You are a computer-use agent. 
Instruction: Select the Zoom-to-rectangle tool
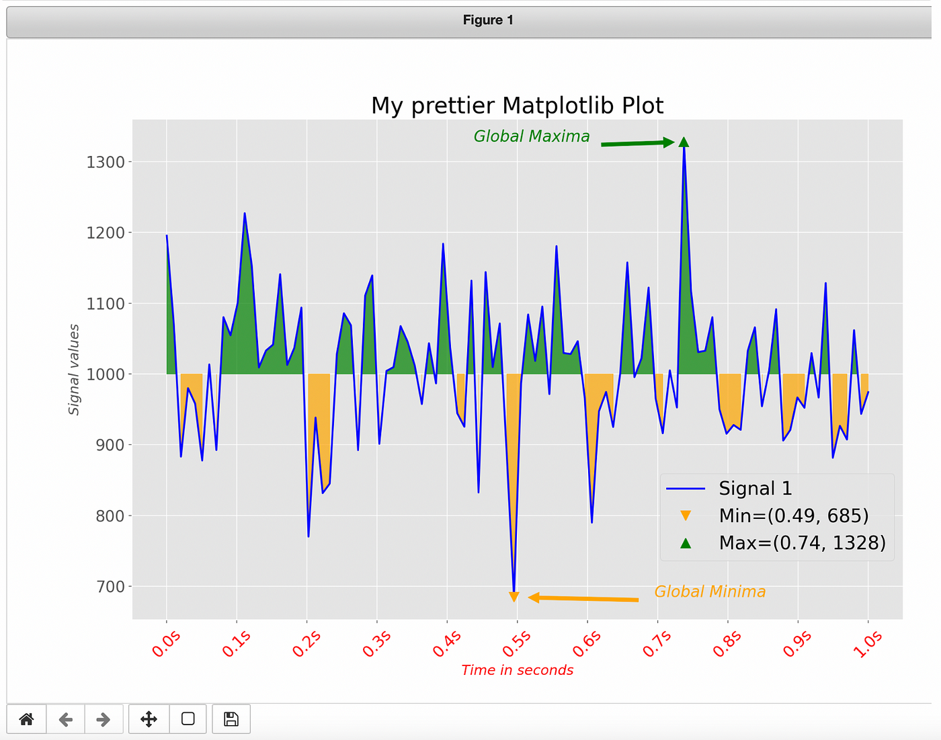tap(188, 719)
